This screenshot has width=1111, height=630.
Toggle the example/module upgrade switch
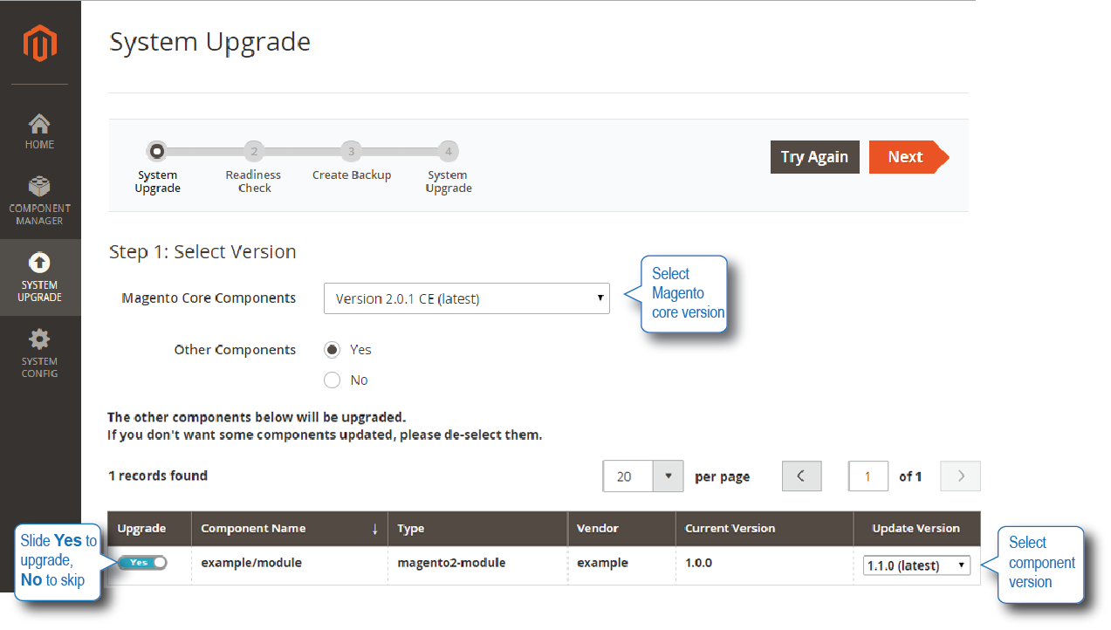(x=143, y=563)
